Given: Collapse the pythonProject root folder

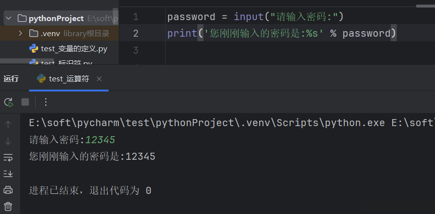Looking at the screenshot, I should [9, 19].
